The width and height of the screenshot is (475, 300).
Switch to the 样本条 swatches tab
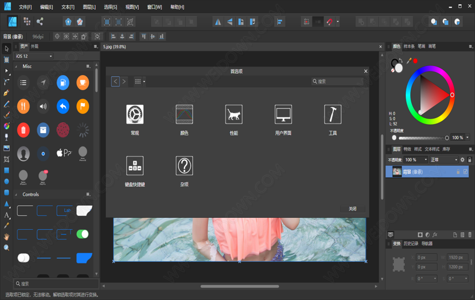(409, 46)
